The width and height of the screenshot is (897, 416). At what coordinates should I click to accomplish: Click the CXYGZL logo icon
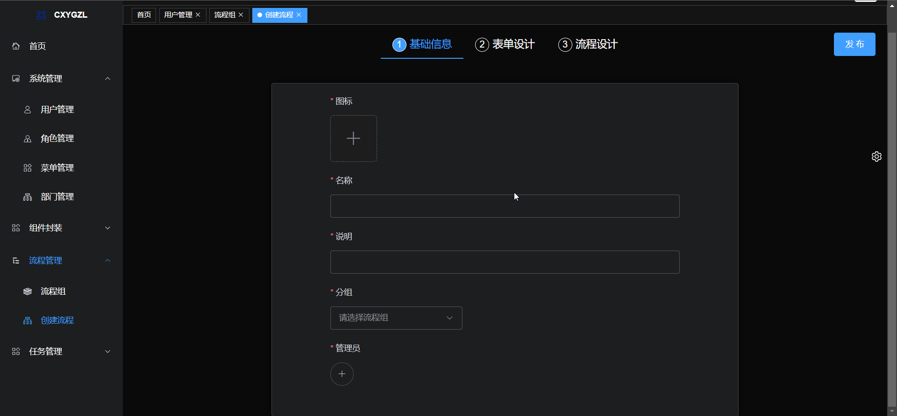click(x=41, y=15)
